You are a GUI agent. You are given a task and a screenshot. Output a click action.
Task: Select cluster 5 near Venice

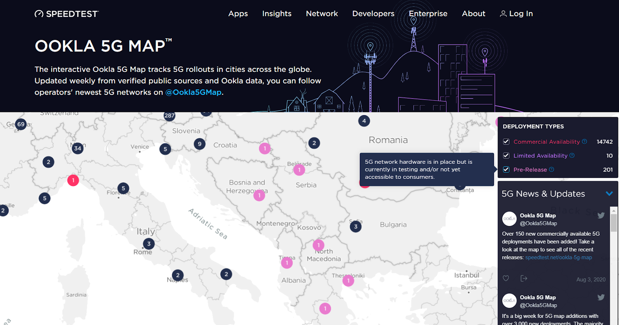point(165,149)
